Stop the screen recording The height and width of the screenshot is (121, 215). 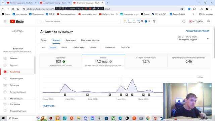pyautogui.click(x=90, y=8)
